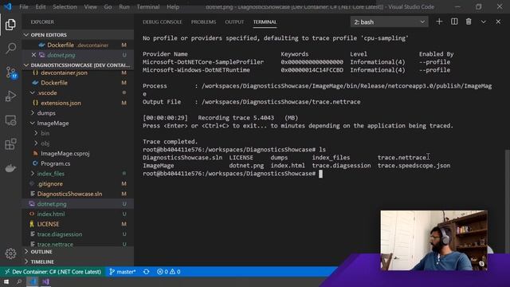The width and height of the screenshot is (510, 287).
Task: Click the VS Code taskbar icon
Action: [x=32, y=281]
